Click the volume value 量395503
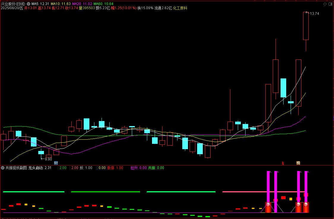This screenshot has width=334, height=219. (87, 8)
